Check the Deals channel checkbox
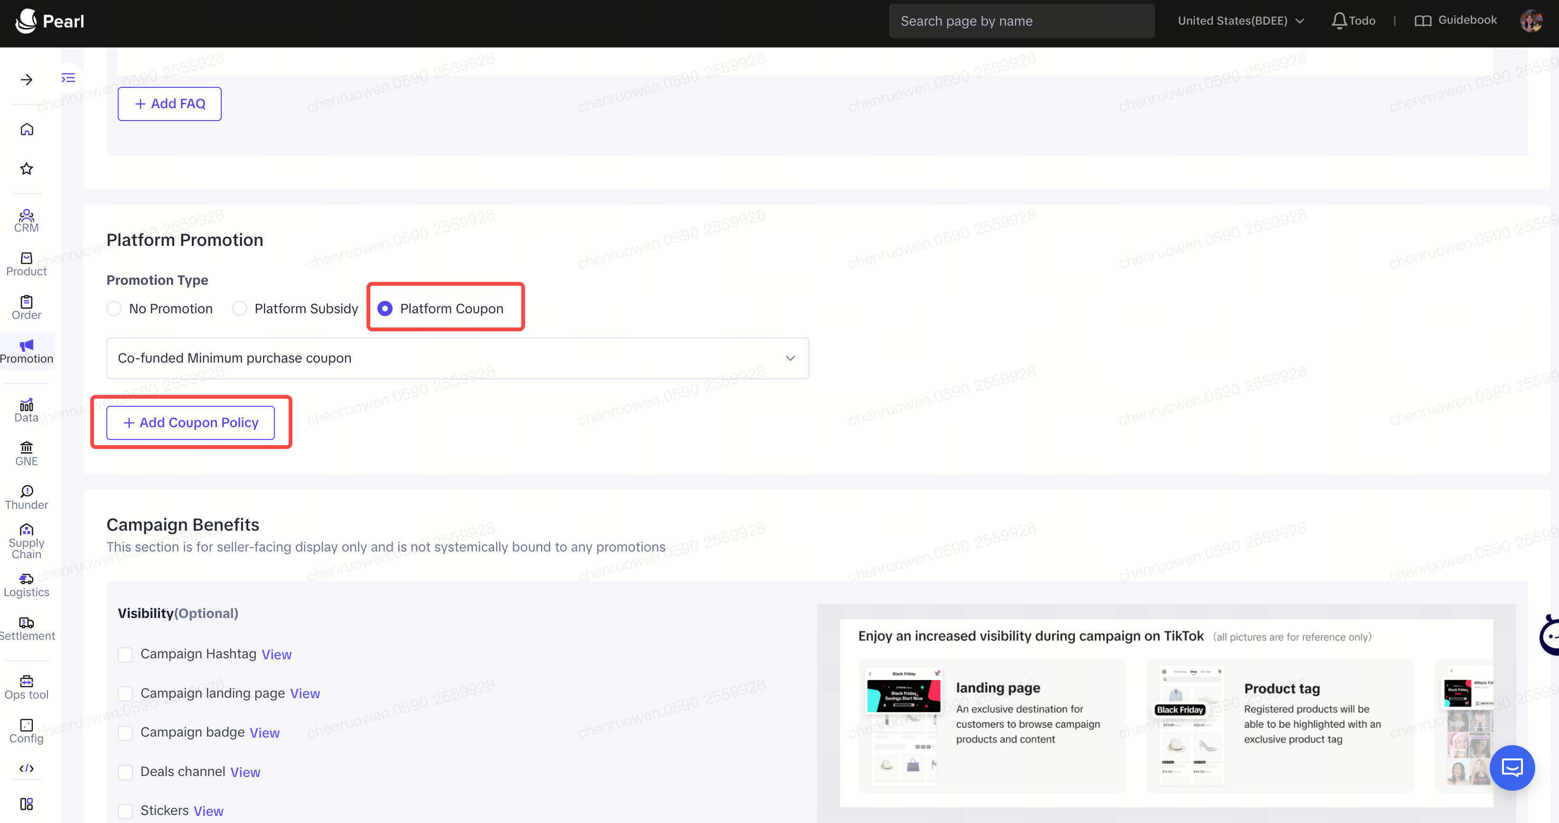Screen dimensions: 1559x823 point(125,772)
